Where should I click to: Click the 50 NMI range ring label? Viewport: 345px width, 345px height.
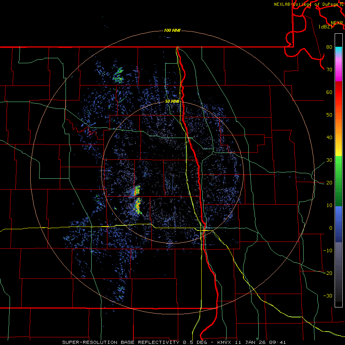[x=172, y=102]
